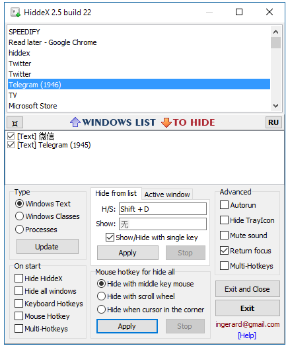
Task: Maximize the HiddeX window
Action: pyautogui.click(x=239, y=12)
